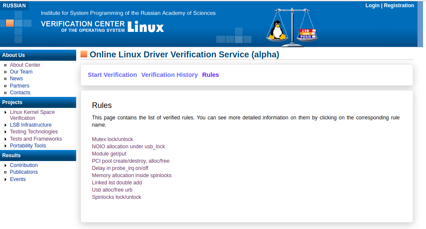Click the square bullet beside News

tap(5, 79)
